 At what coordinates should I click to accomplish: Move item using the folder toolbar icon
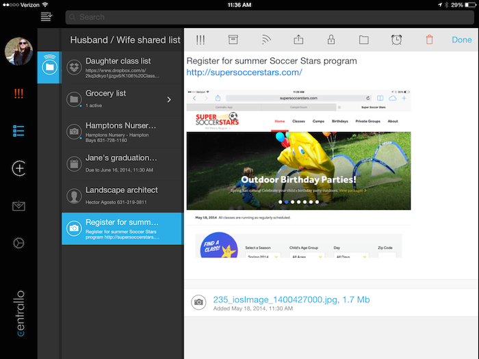(364, 40)
